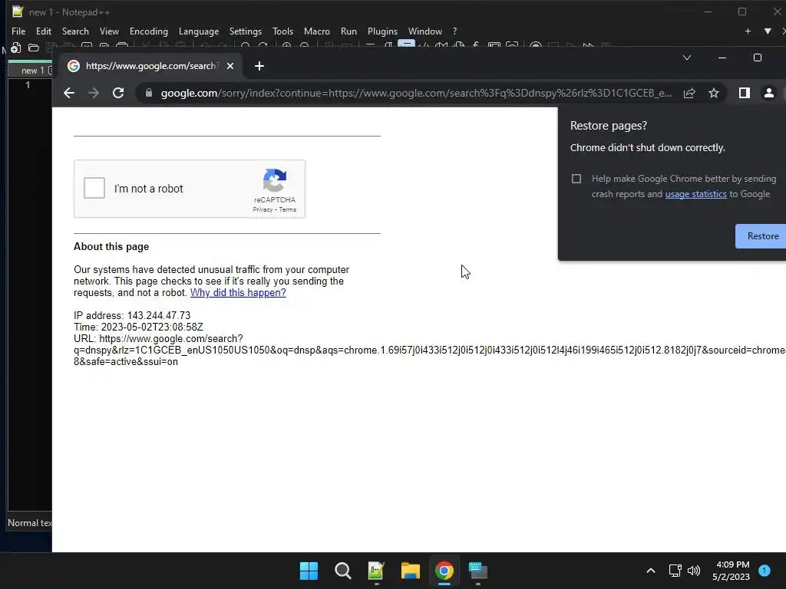Click the plus button in Notepad++ menu bar
The width and height of the screenshot is (786, 589).
[x=748, y=31]
